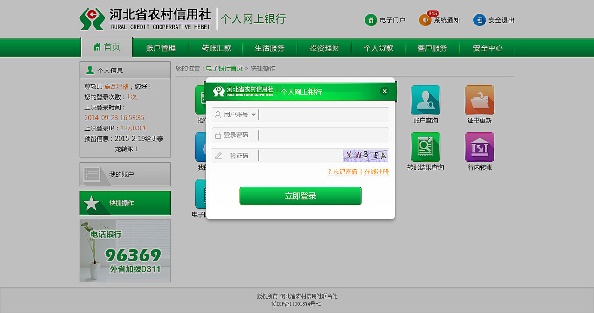Focus the 用户账号 input field
This screenshot has height=313, width=594.
(x=324, y=115)
